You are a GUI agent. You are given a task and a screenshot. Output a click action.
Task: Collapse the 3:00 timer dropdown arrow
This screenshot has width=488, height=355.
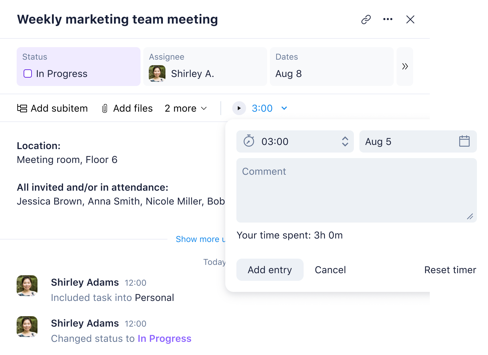point(284,108)
